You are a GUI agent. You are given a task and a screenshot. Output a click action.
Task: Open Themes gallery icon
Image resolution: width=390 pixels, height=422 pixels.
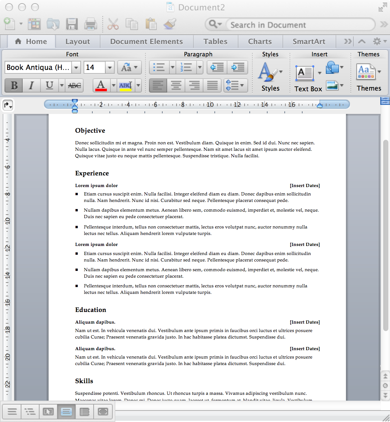click(366, 72)
